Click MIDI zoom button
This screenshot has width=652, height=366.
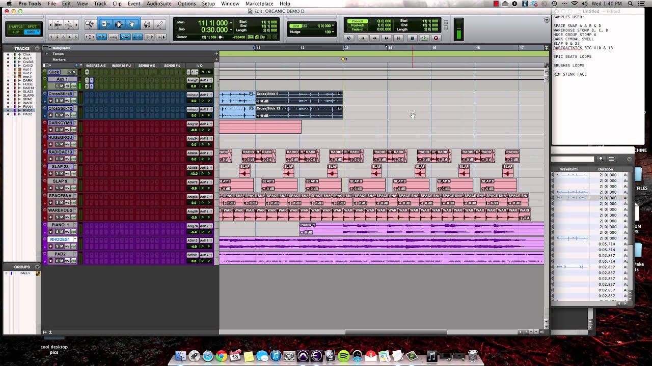tap(69, 24)
